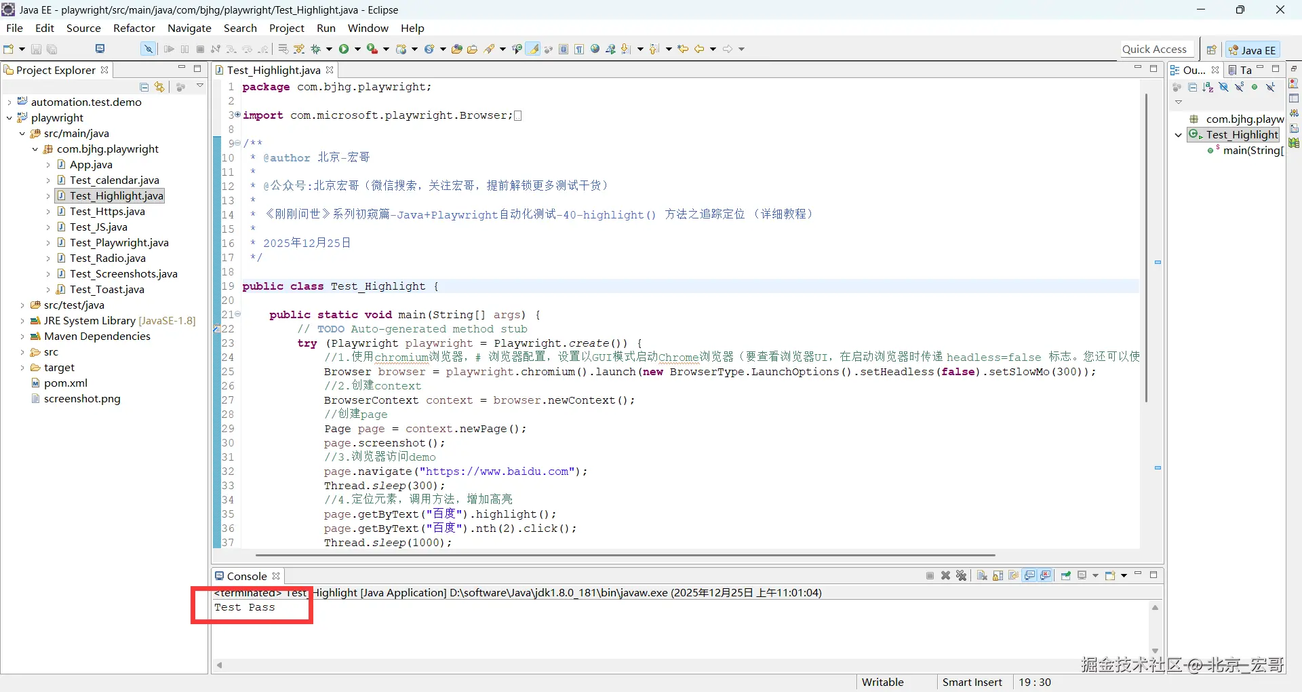Image resolution: width=1302 pixels, height=692 pixels.
Task: Select the Test_Highlight.java editor tab
Action: (274, 70)
